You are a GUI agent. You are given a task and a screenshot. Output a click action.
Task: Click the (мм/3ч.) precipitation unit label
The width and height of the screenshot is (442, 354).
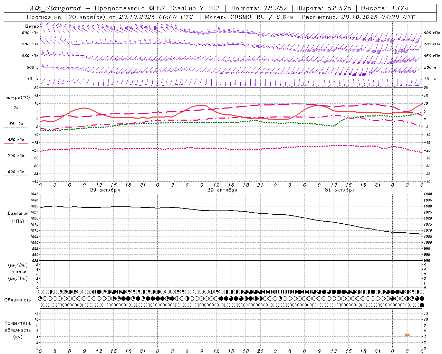pos(18,265)
